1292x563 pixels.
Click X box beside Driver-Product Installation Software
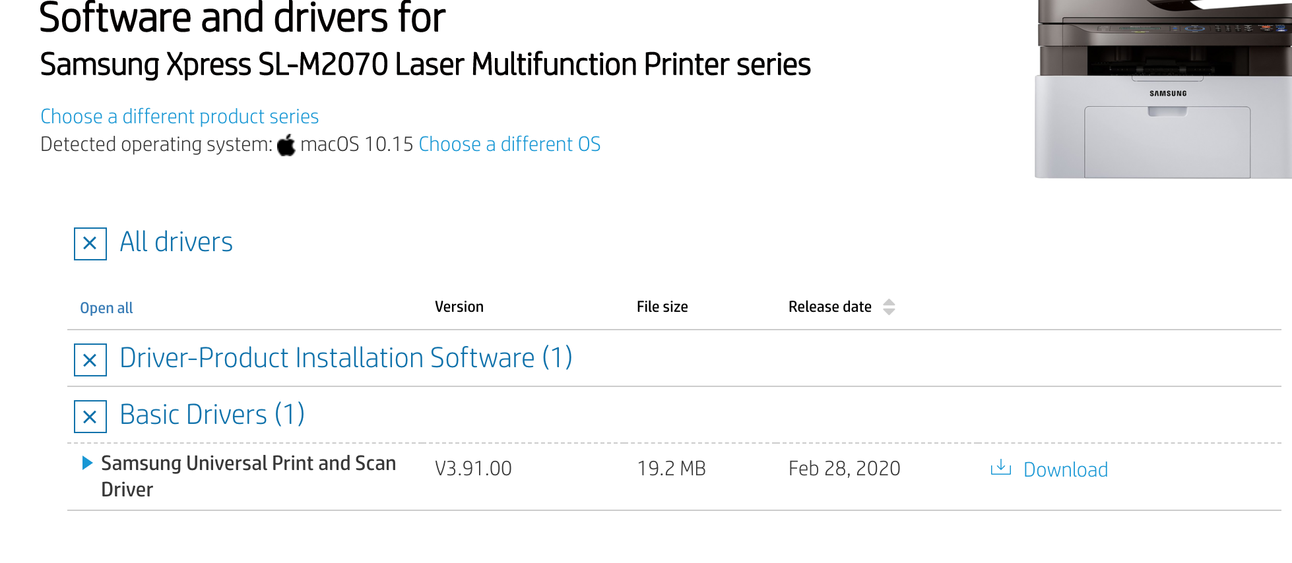click(90, 360)
